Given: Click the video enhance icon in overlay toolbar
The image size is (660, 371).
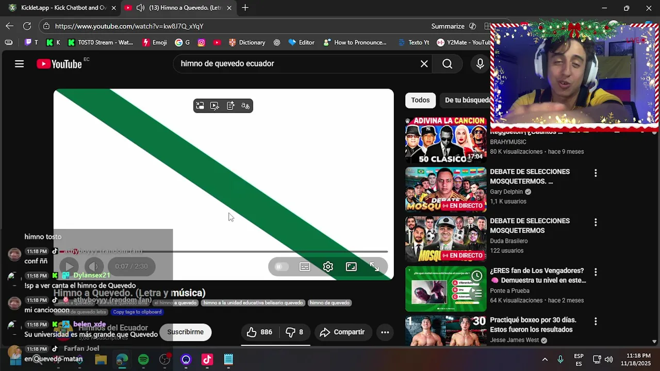Looking at the screenshot, I should click(x=215, y=106).
